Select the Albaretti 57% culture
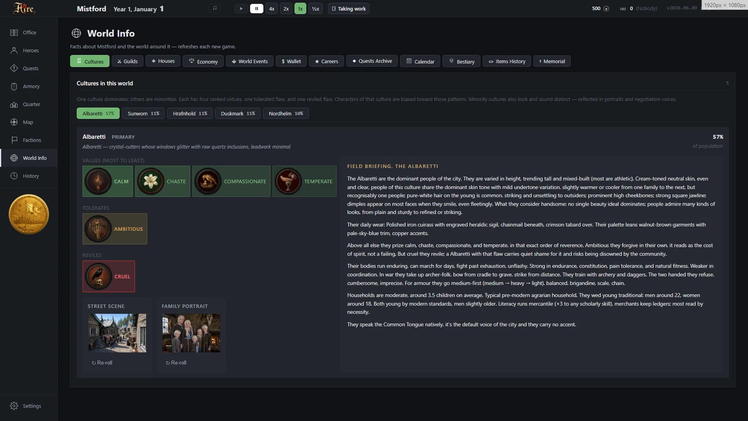Viewport: 748px width, 421px height. [x=98, y=113]
